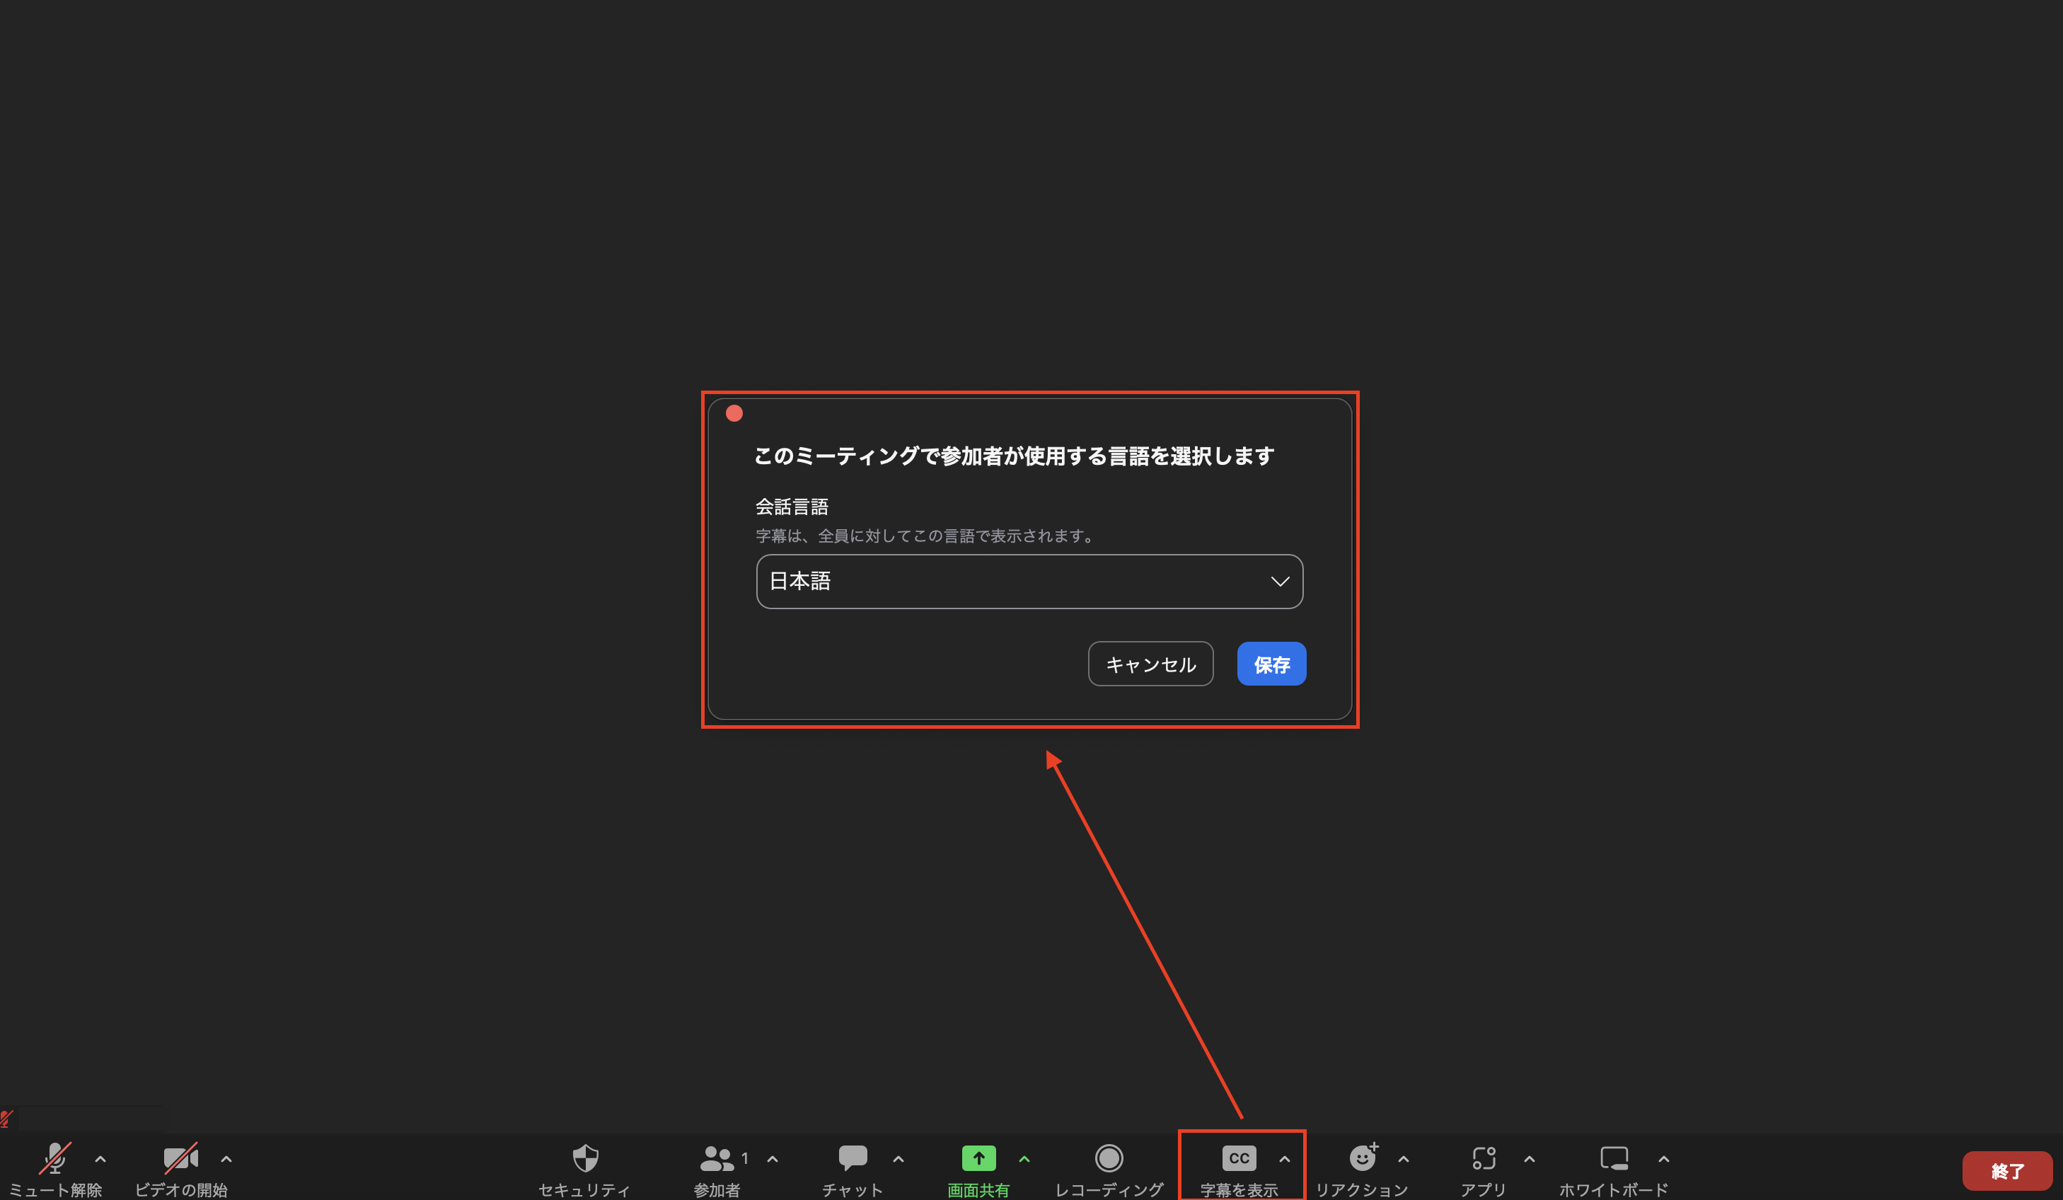Open the 日本語 language dropdown

click(x=1029, y=581)
